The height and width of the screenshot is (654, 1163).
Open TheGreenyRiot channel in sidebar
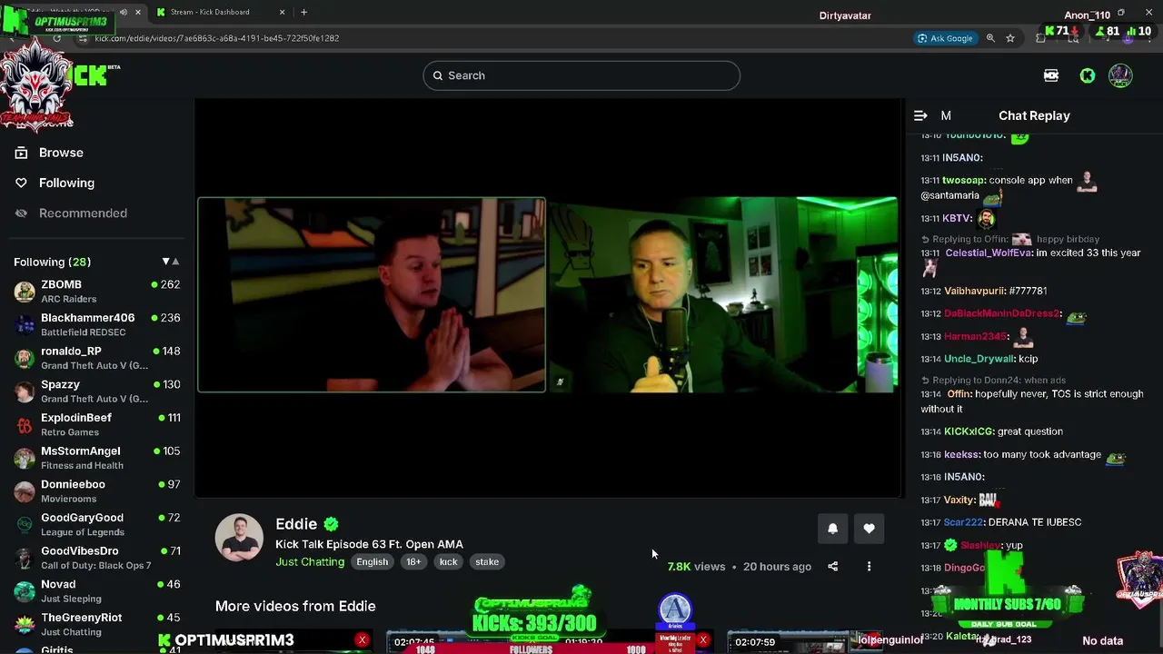point(96,624)
